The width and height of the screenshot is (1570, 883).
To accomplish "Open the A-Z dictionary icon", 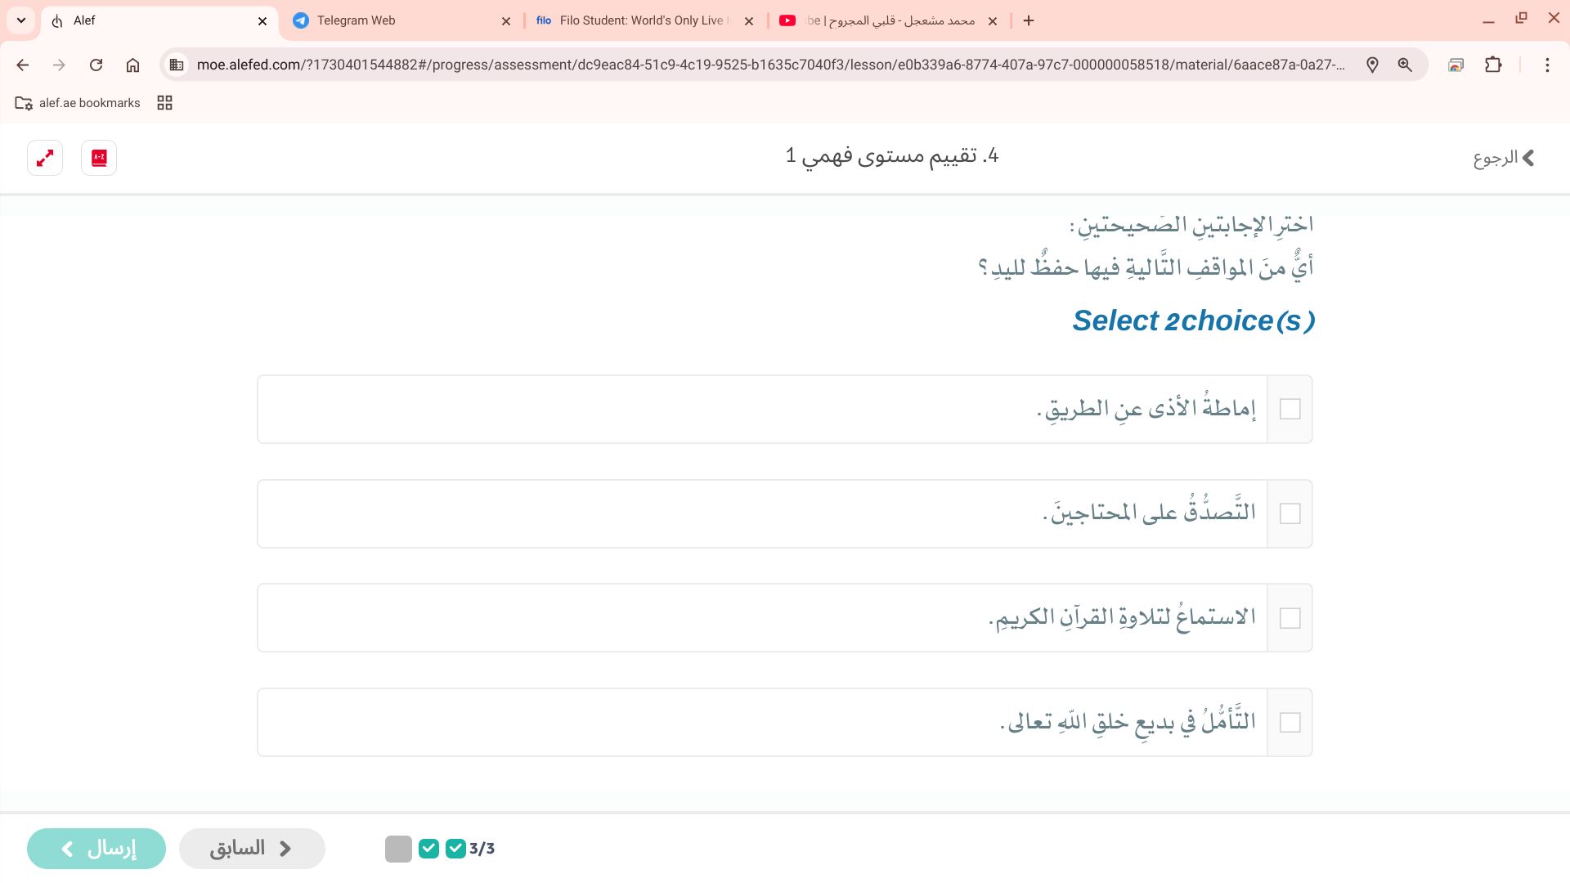I will point(99,158).
